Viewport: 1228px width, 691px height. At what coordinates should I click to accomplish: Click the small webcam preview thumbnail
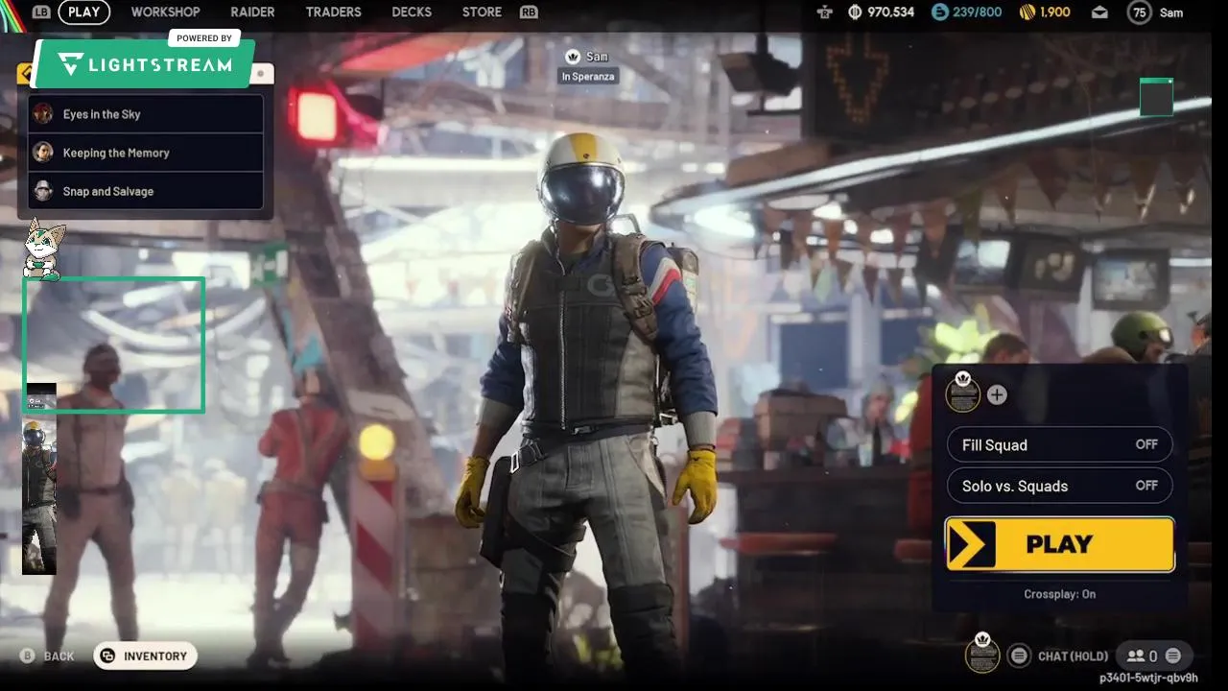point(39,478)
